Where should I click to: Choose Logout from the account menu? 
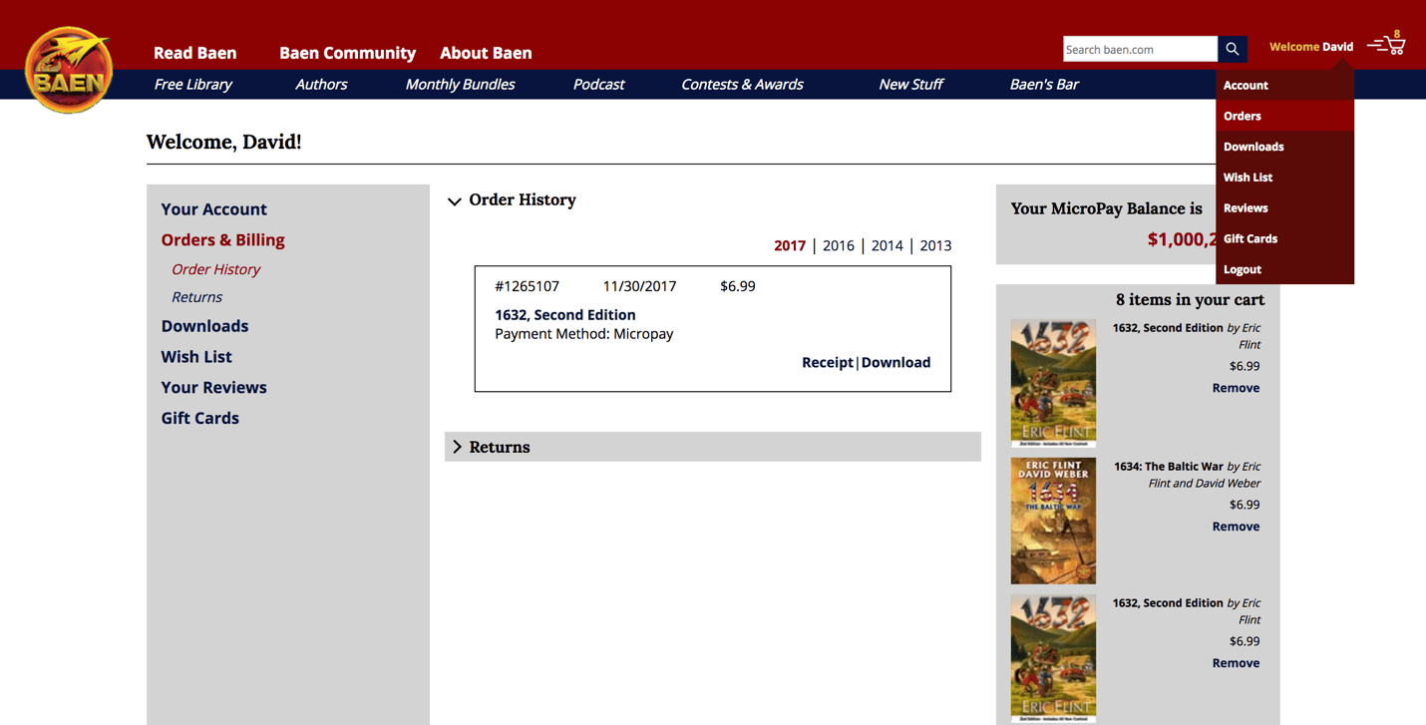[x=1243, y=269]
